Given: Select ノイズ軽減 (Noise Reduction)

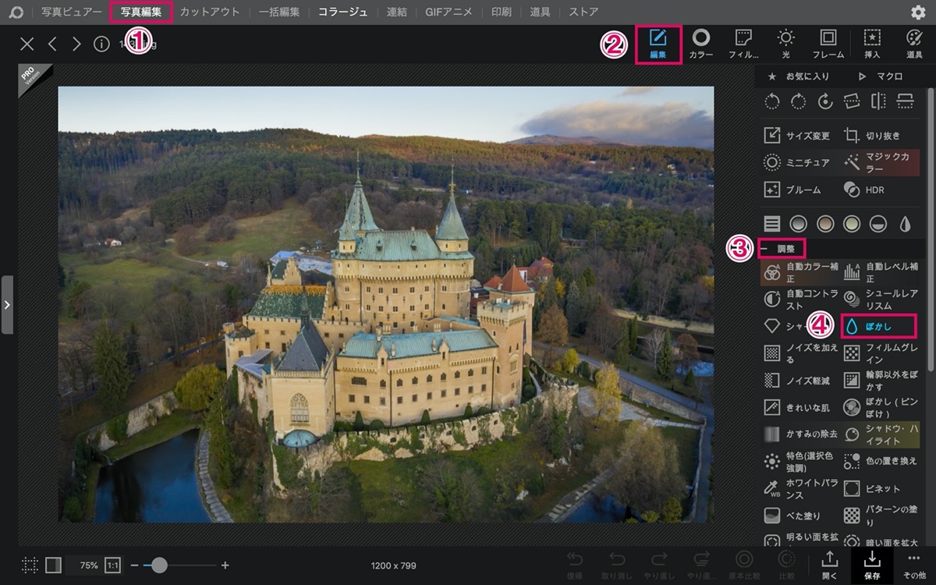Looking at the screenshot, I should [x=797, y=380].
